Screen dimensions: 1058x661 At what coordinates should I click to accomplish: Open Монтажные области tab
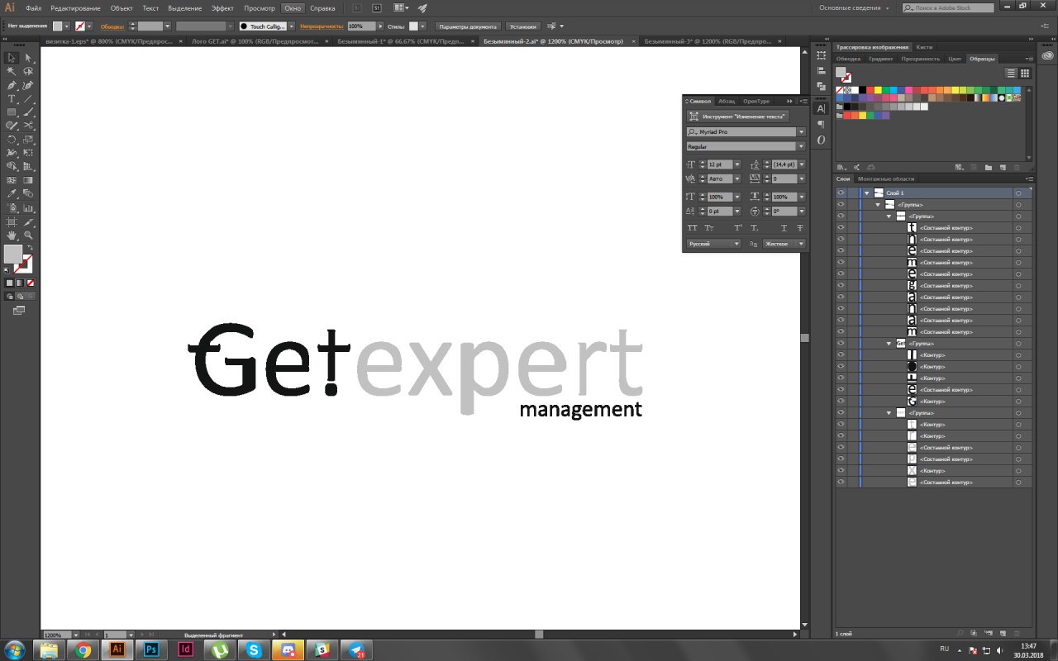click(886, 178)
